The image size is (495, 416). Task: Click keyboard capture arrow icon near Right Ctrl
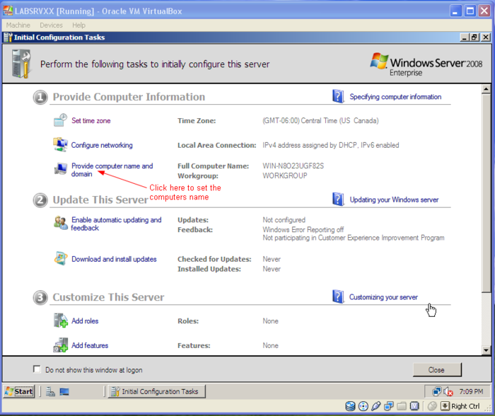click(445, 406)
